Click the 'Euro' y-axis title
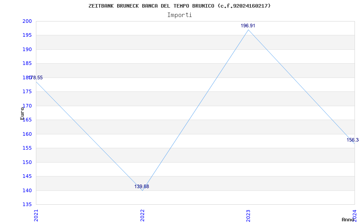Screen dimensions: 359x224 [x=22, y=113]
